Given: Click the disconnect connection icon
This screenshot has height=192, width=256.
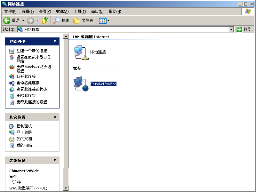Looking at the screenshot, I should click(x=12, y=76).
